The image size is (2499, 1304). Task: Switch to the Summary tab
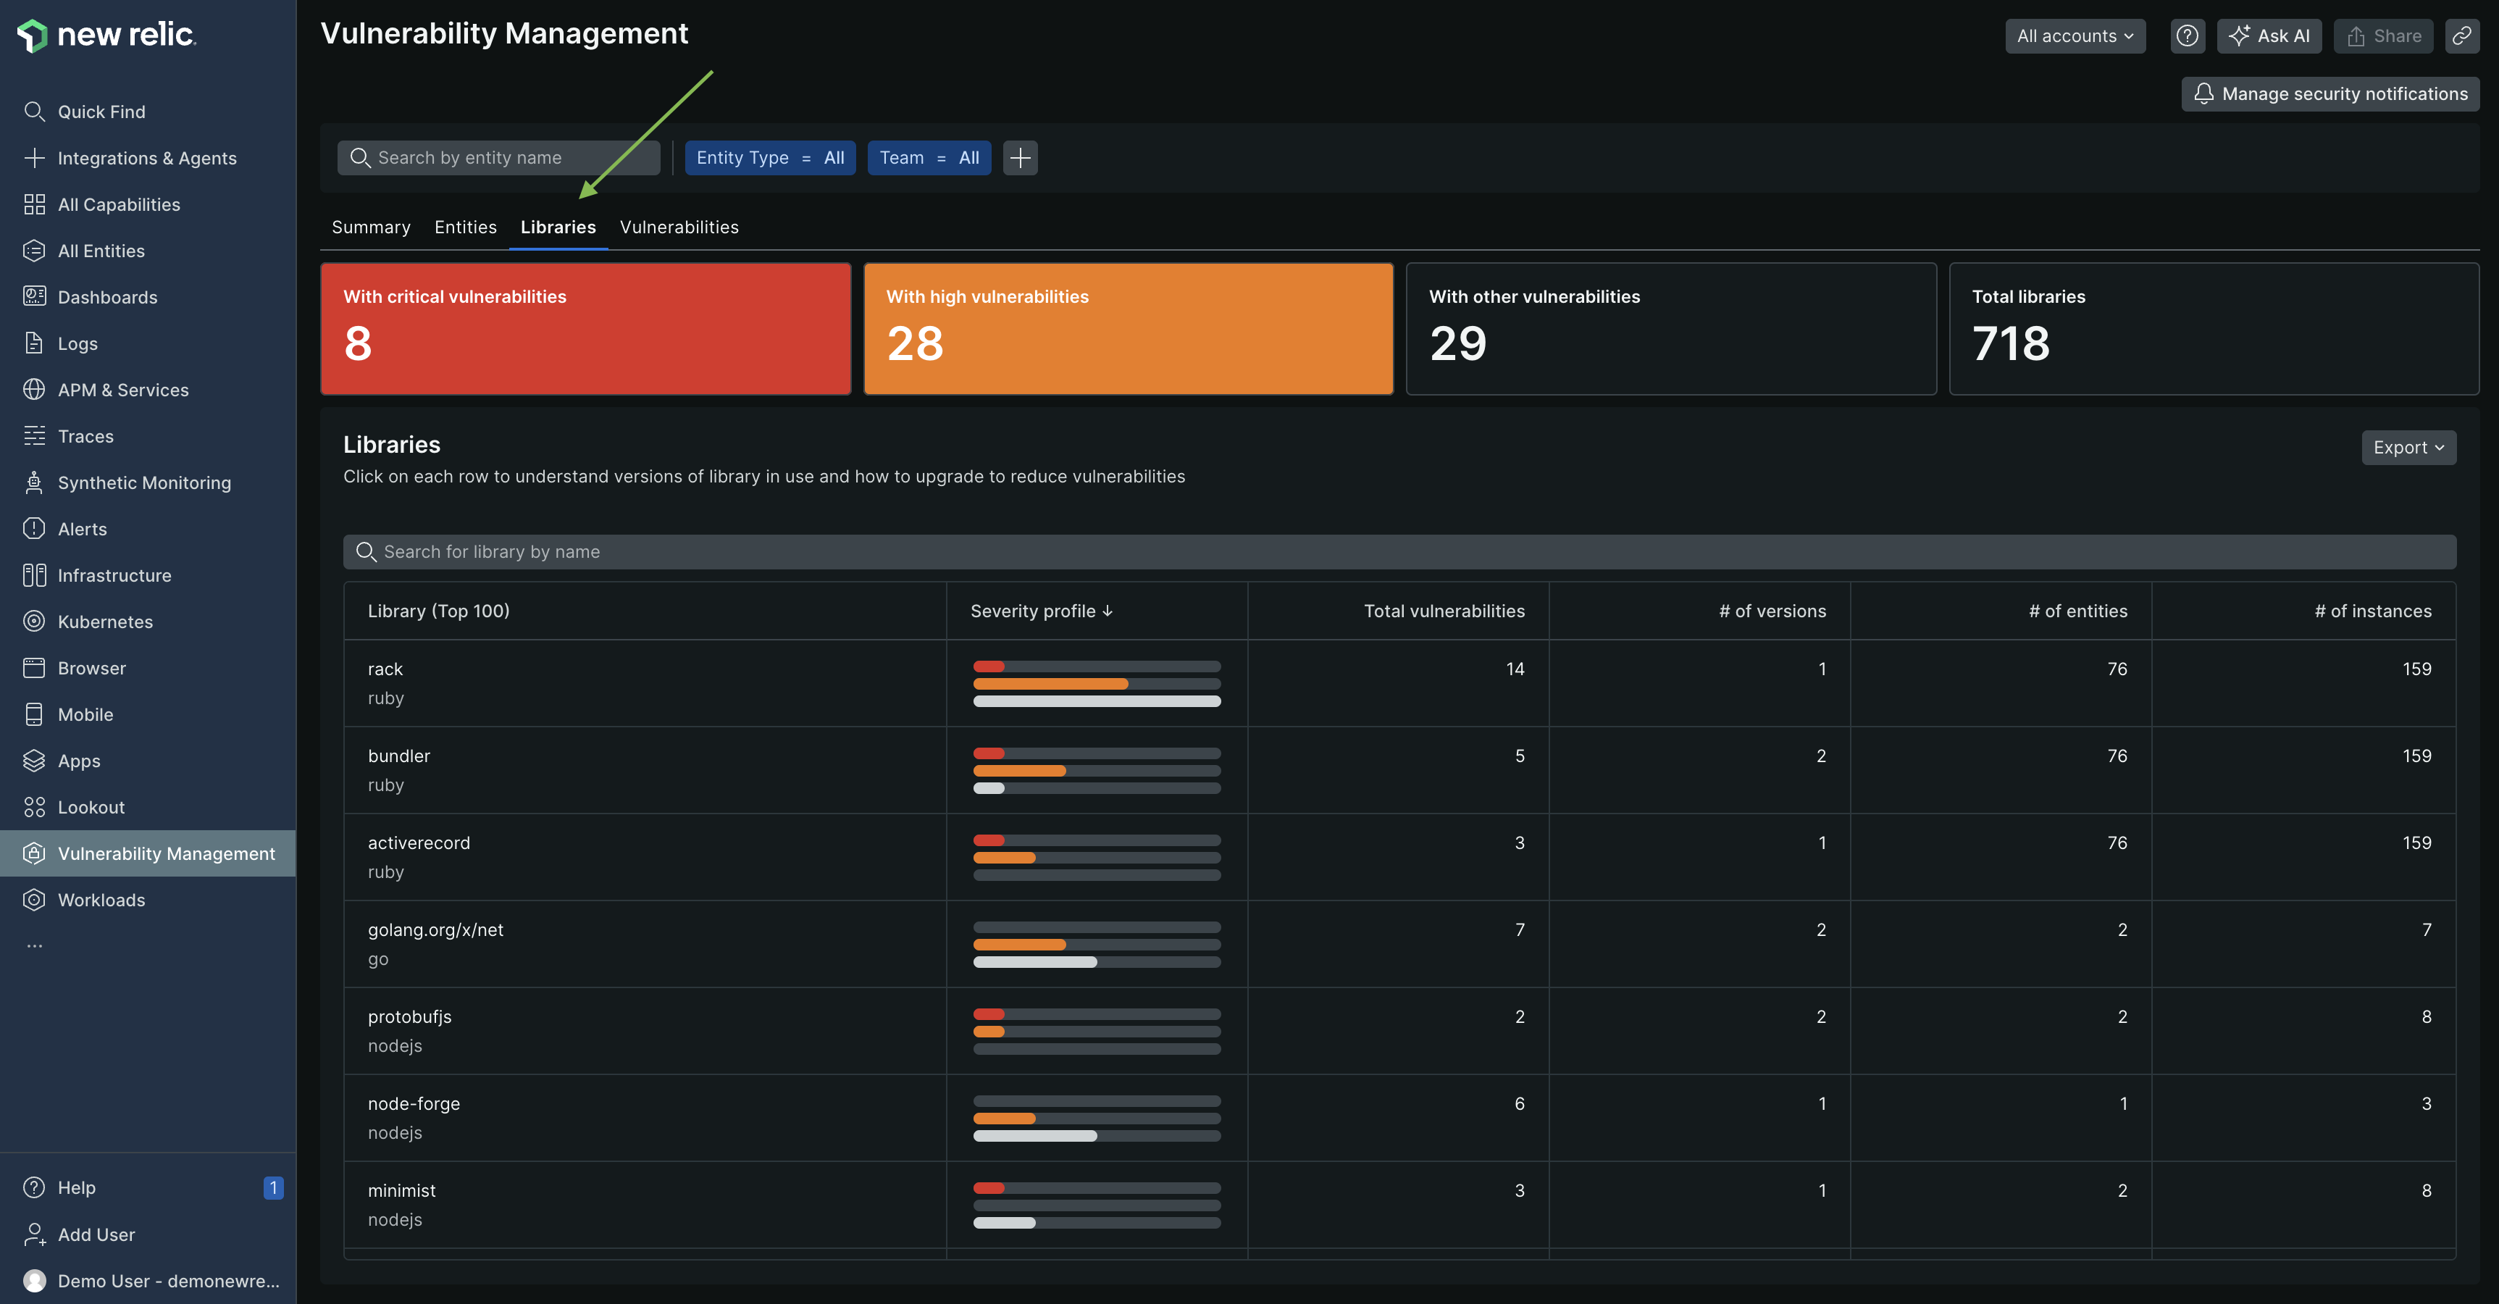point(371,227)
